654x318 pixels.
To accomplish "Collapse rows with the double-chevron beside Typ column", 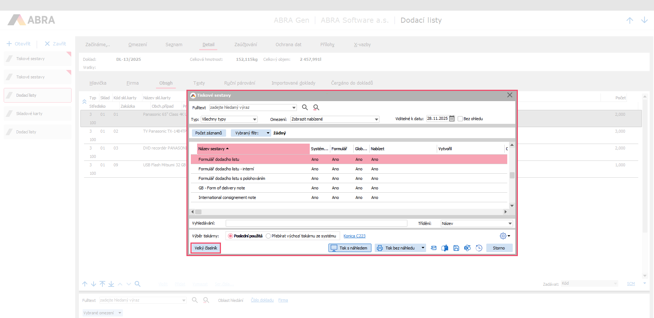I will pos(84,102).
